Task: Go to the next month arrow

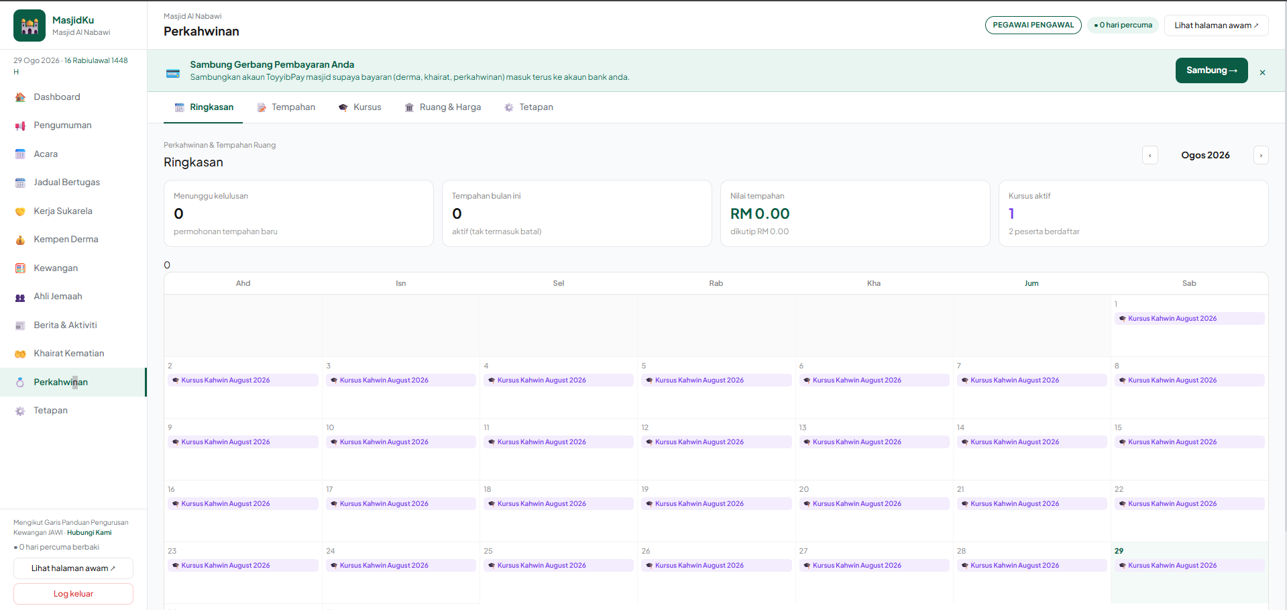Action: click(x=1261, y=155)
